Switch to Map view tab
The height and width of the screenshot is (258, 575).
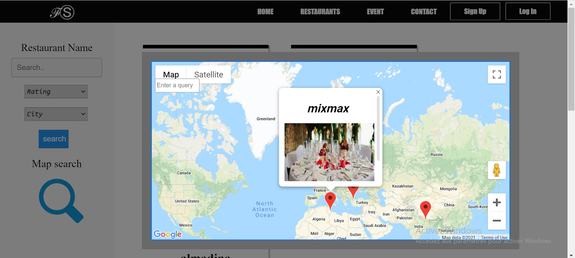[x=171, y=74]
